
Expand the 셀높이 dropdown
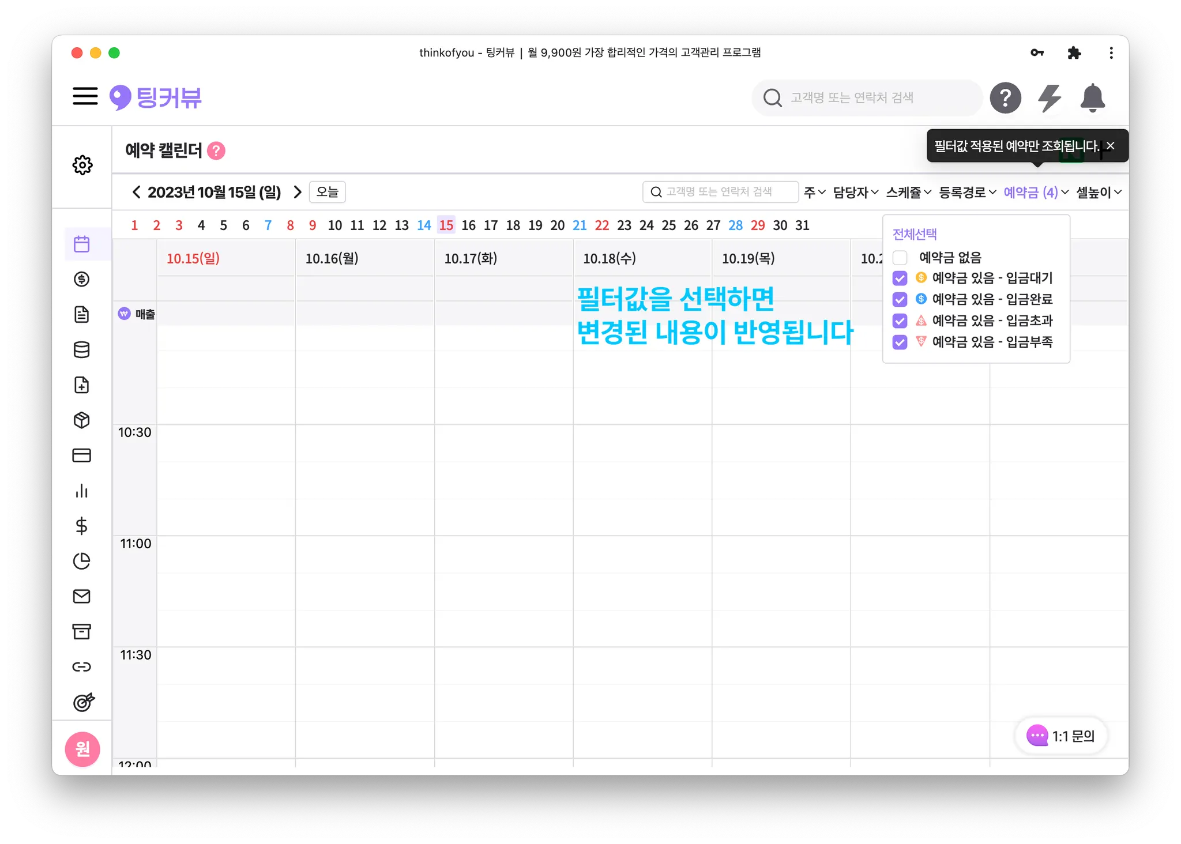click(x=1099, y=193)
